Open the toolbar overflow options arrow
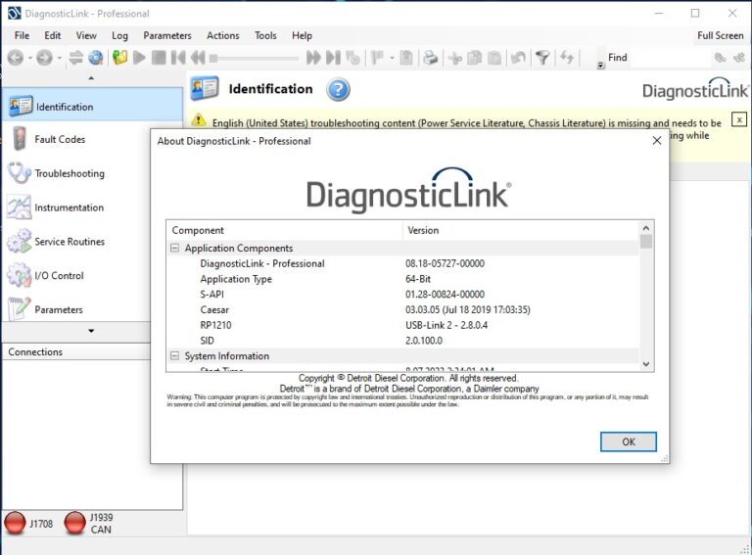This screenshot has height=555, width=752. pos(600,66)
